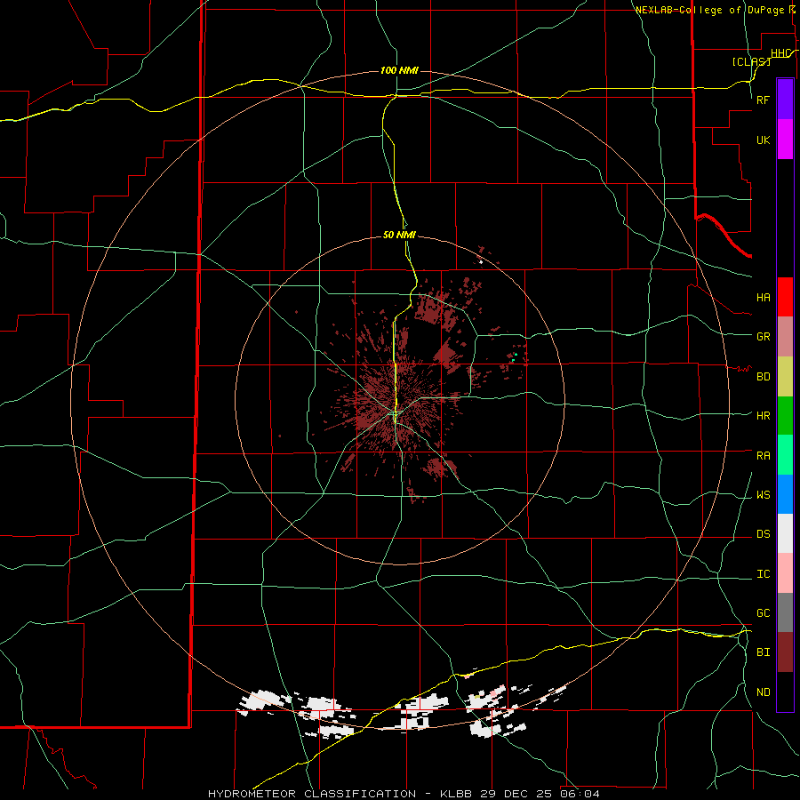Click the 'HR' legend label
The height and width of the screenshot is (800, 800).
[764, 416]
